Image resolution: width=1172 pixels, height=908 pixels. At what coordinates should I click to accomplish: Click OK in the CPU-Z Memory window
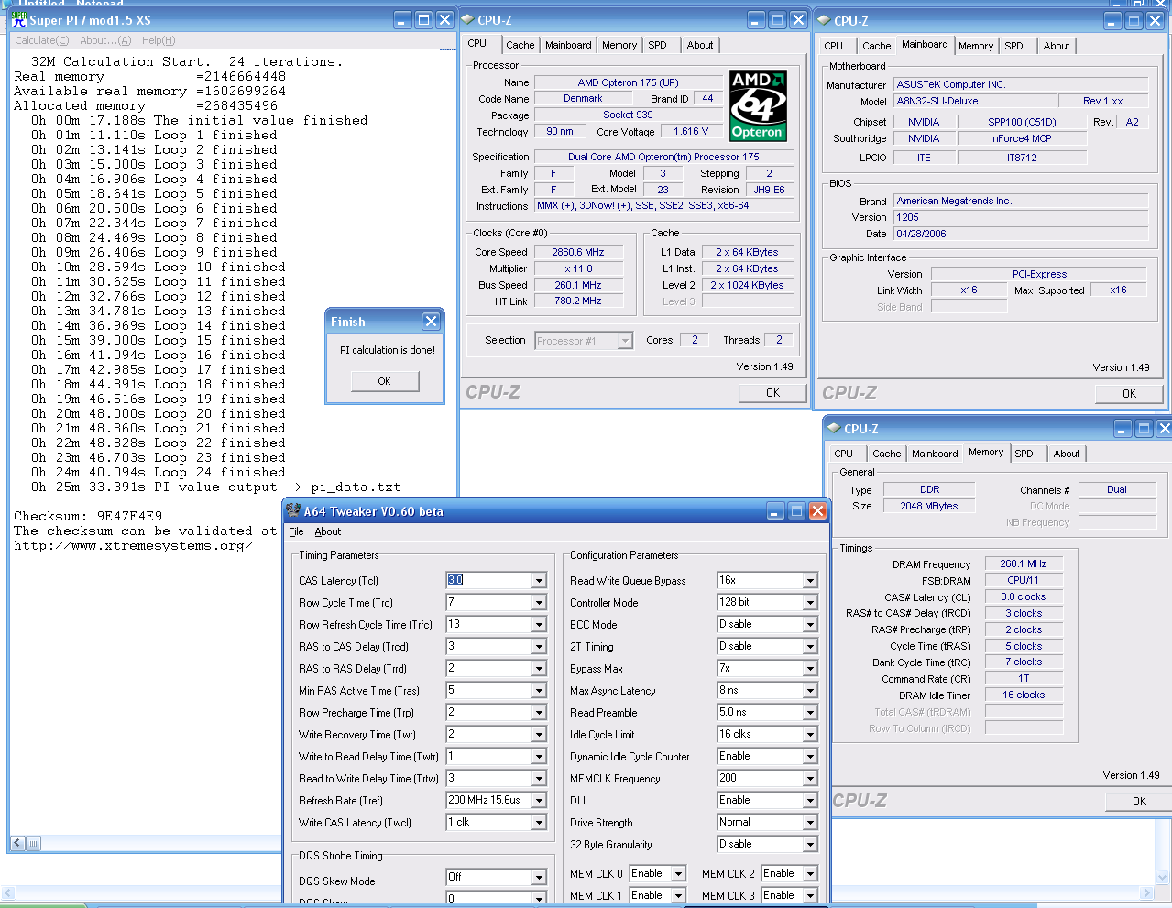[1139, 801]
